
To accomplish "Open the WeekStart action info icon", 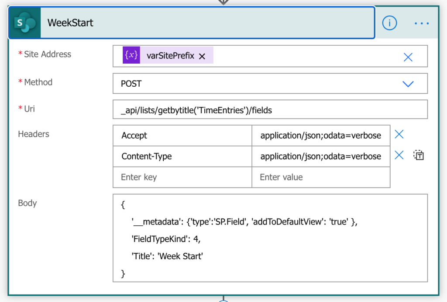I will (389, 23).
